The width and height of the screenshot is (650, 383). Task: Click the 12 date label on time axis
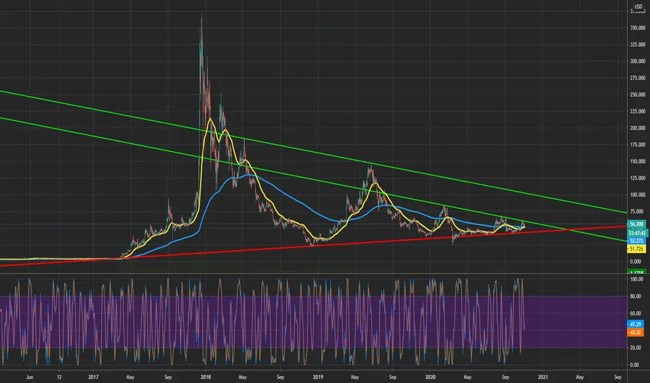pos(59,377)
